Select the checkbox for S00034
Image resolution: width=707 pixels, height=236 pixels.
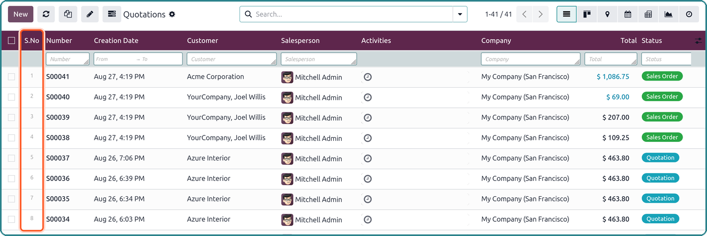pyautogui.click(x=12, y=219)
